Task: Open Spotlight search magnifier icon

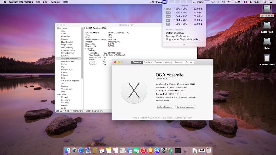Action: 265,2
